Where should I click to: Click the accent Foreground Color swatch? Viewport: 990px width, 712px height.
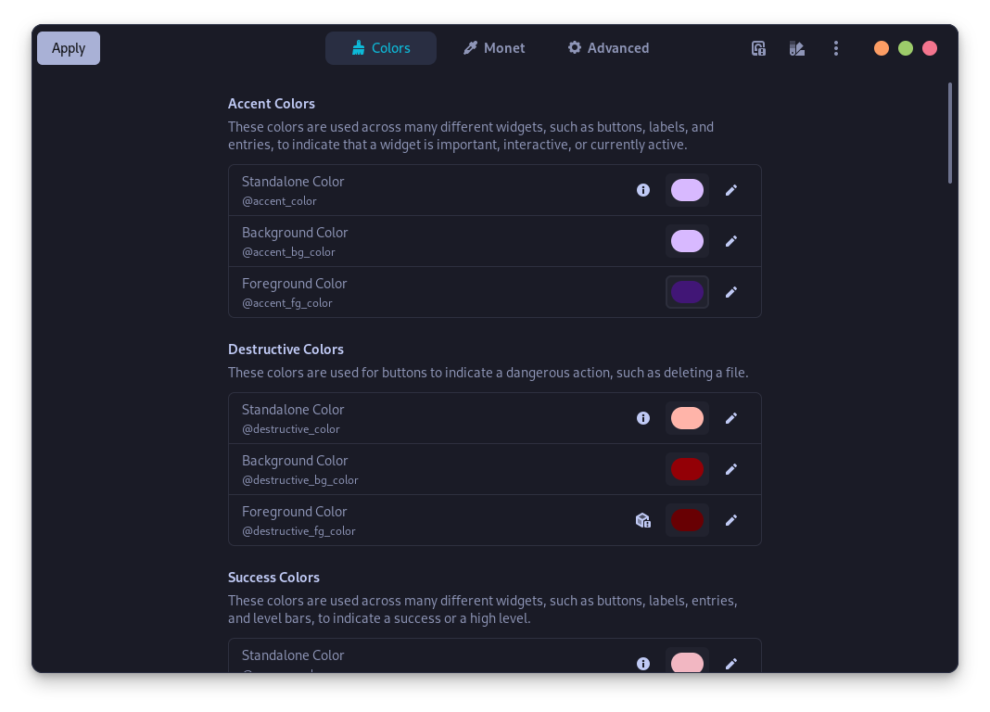(x=687, y=292)
